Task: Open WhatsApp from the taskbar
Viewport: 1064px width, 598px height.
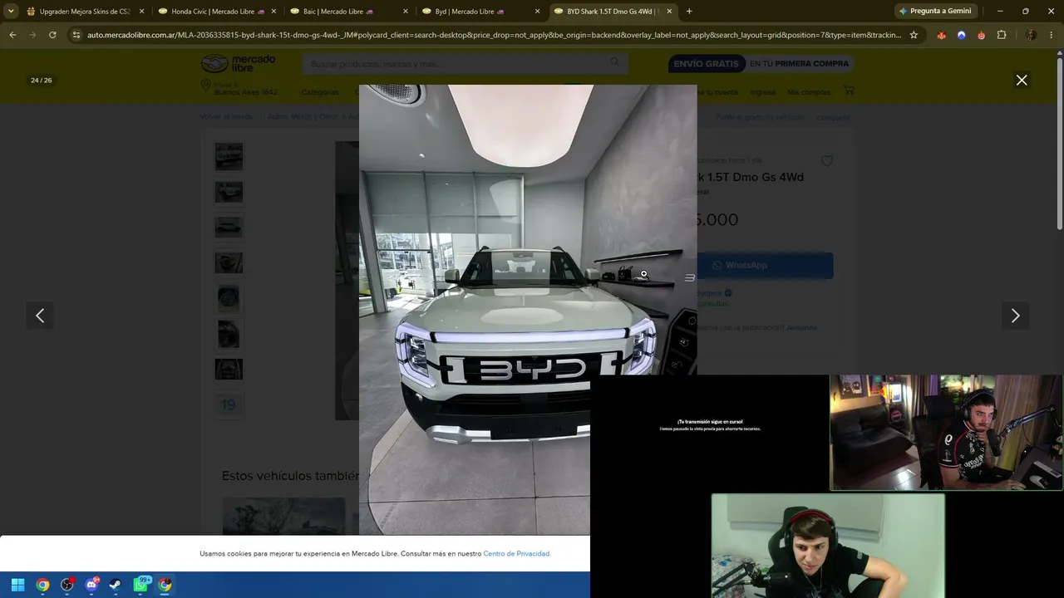Action: coord(140,585)
